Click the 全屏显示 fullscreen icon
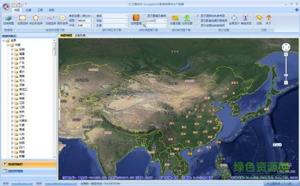 click(x=234, y=18)
